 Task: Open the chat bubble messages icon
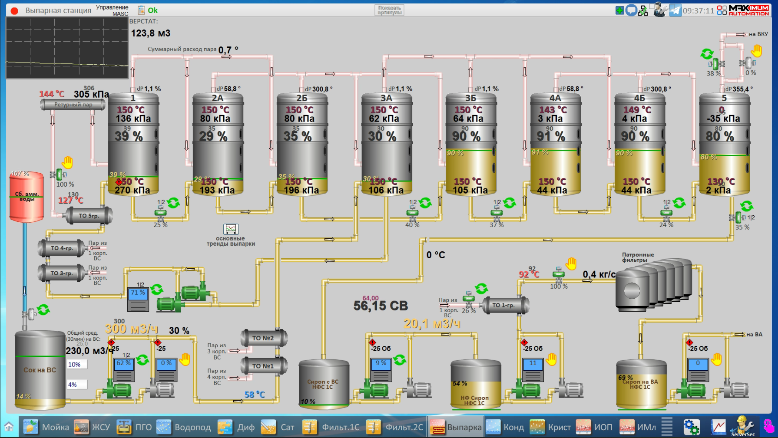[x=631, y=10]
